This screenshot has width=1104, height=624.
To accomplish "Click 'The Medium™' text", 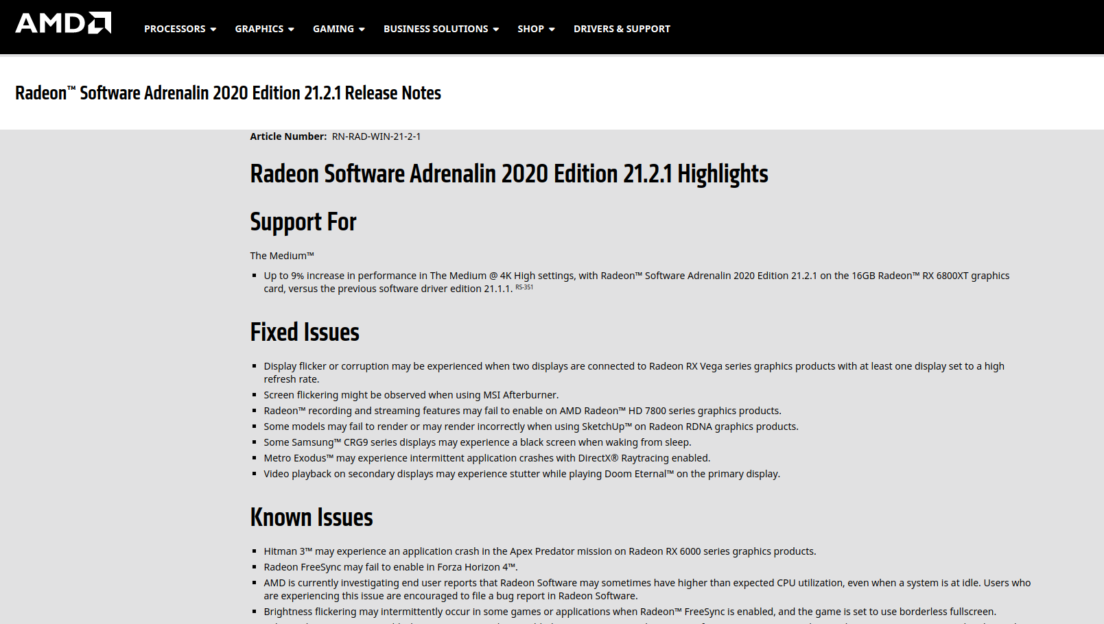I will (x=282, y=256).
